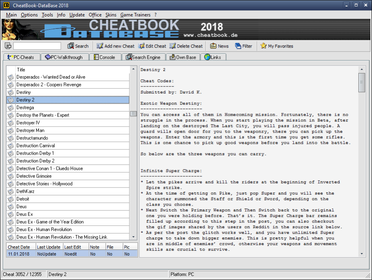Click the icon beside Destroyer IV
This screenshot has height=280, width=372.
point(11,123)
